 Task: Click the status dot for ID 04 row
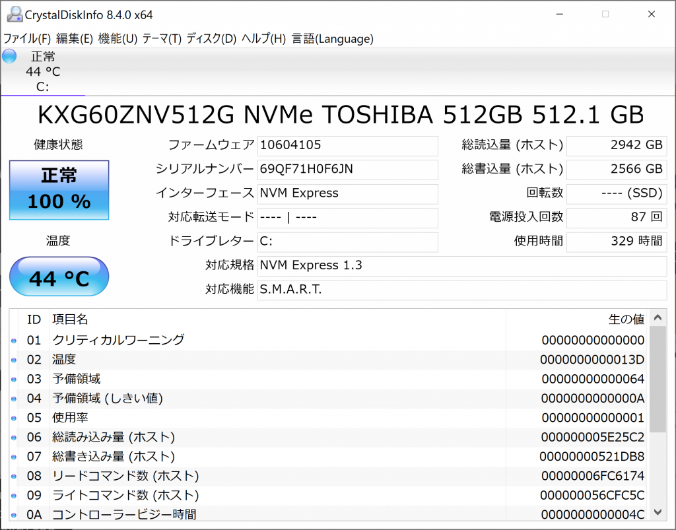pos(14,399)
